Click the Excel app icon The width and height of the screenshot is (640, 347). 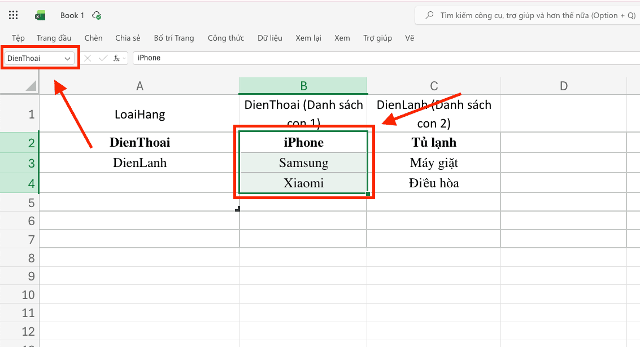(x=40, y=15)
